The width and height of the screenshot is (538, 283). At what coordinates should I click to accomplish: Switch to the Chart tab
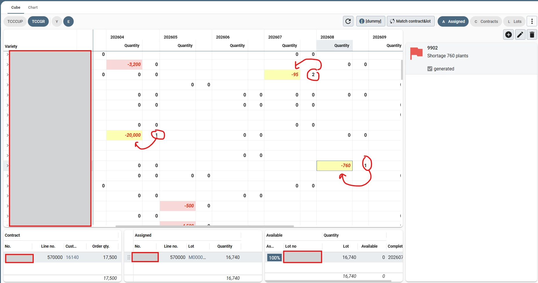33,7
